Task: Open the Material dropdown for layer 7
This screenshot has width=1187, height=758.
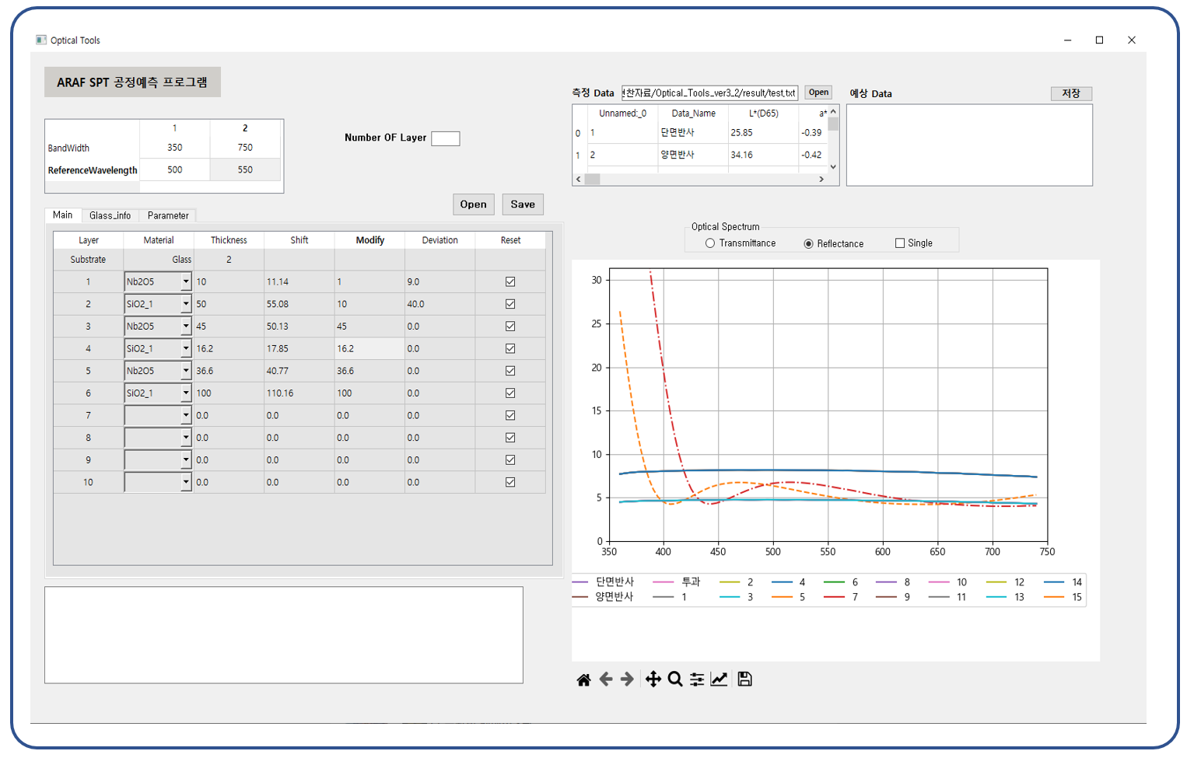Action: (186, 415)
